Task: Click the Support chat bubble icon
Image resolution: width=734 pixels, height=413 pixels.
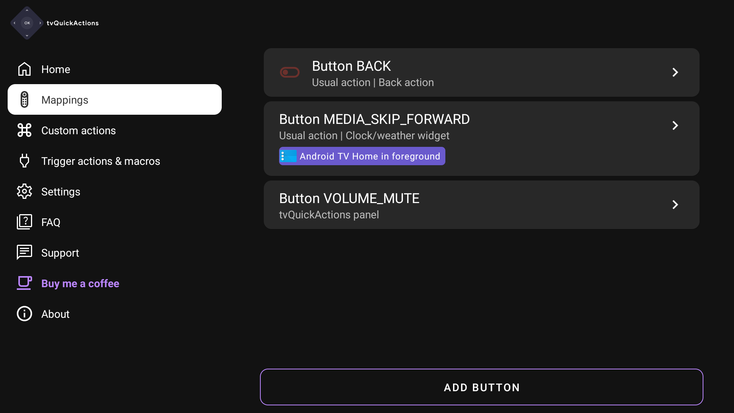Action: pyautogui.click(x=24, y=253)
